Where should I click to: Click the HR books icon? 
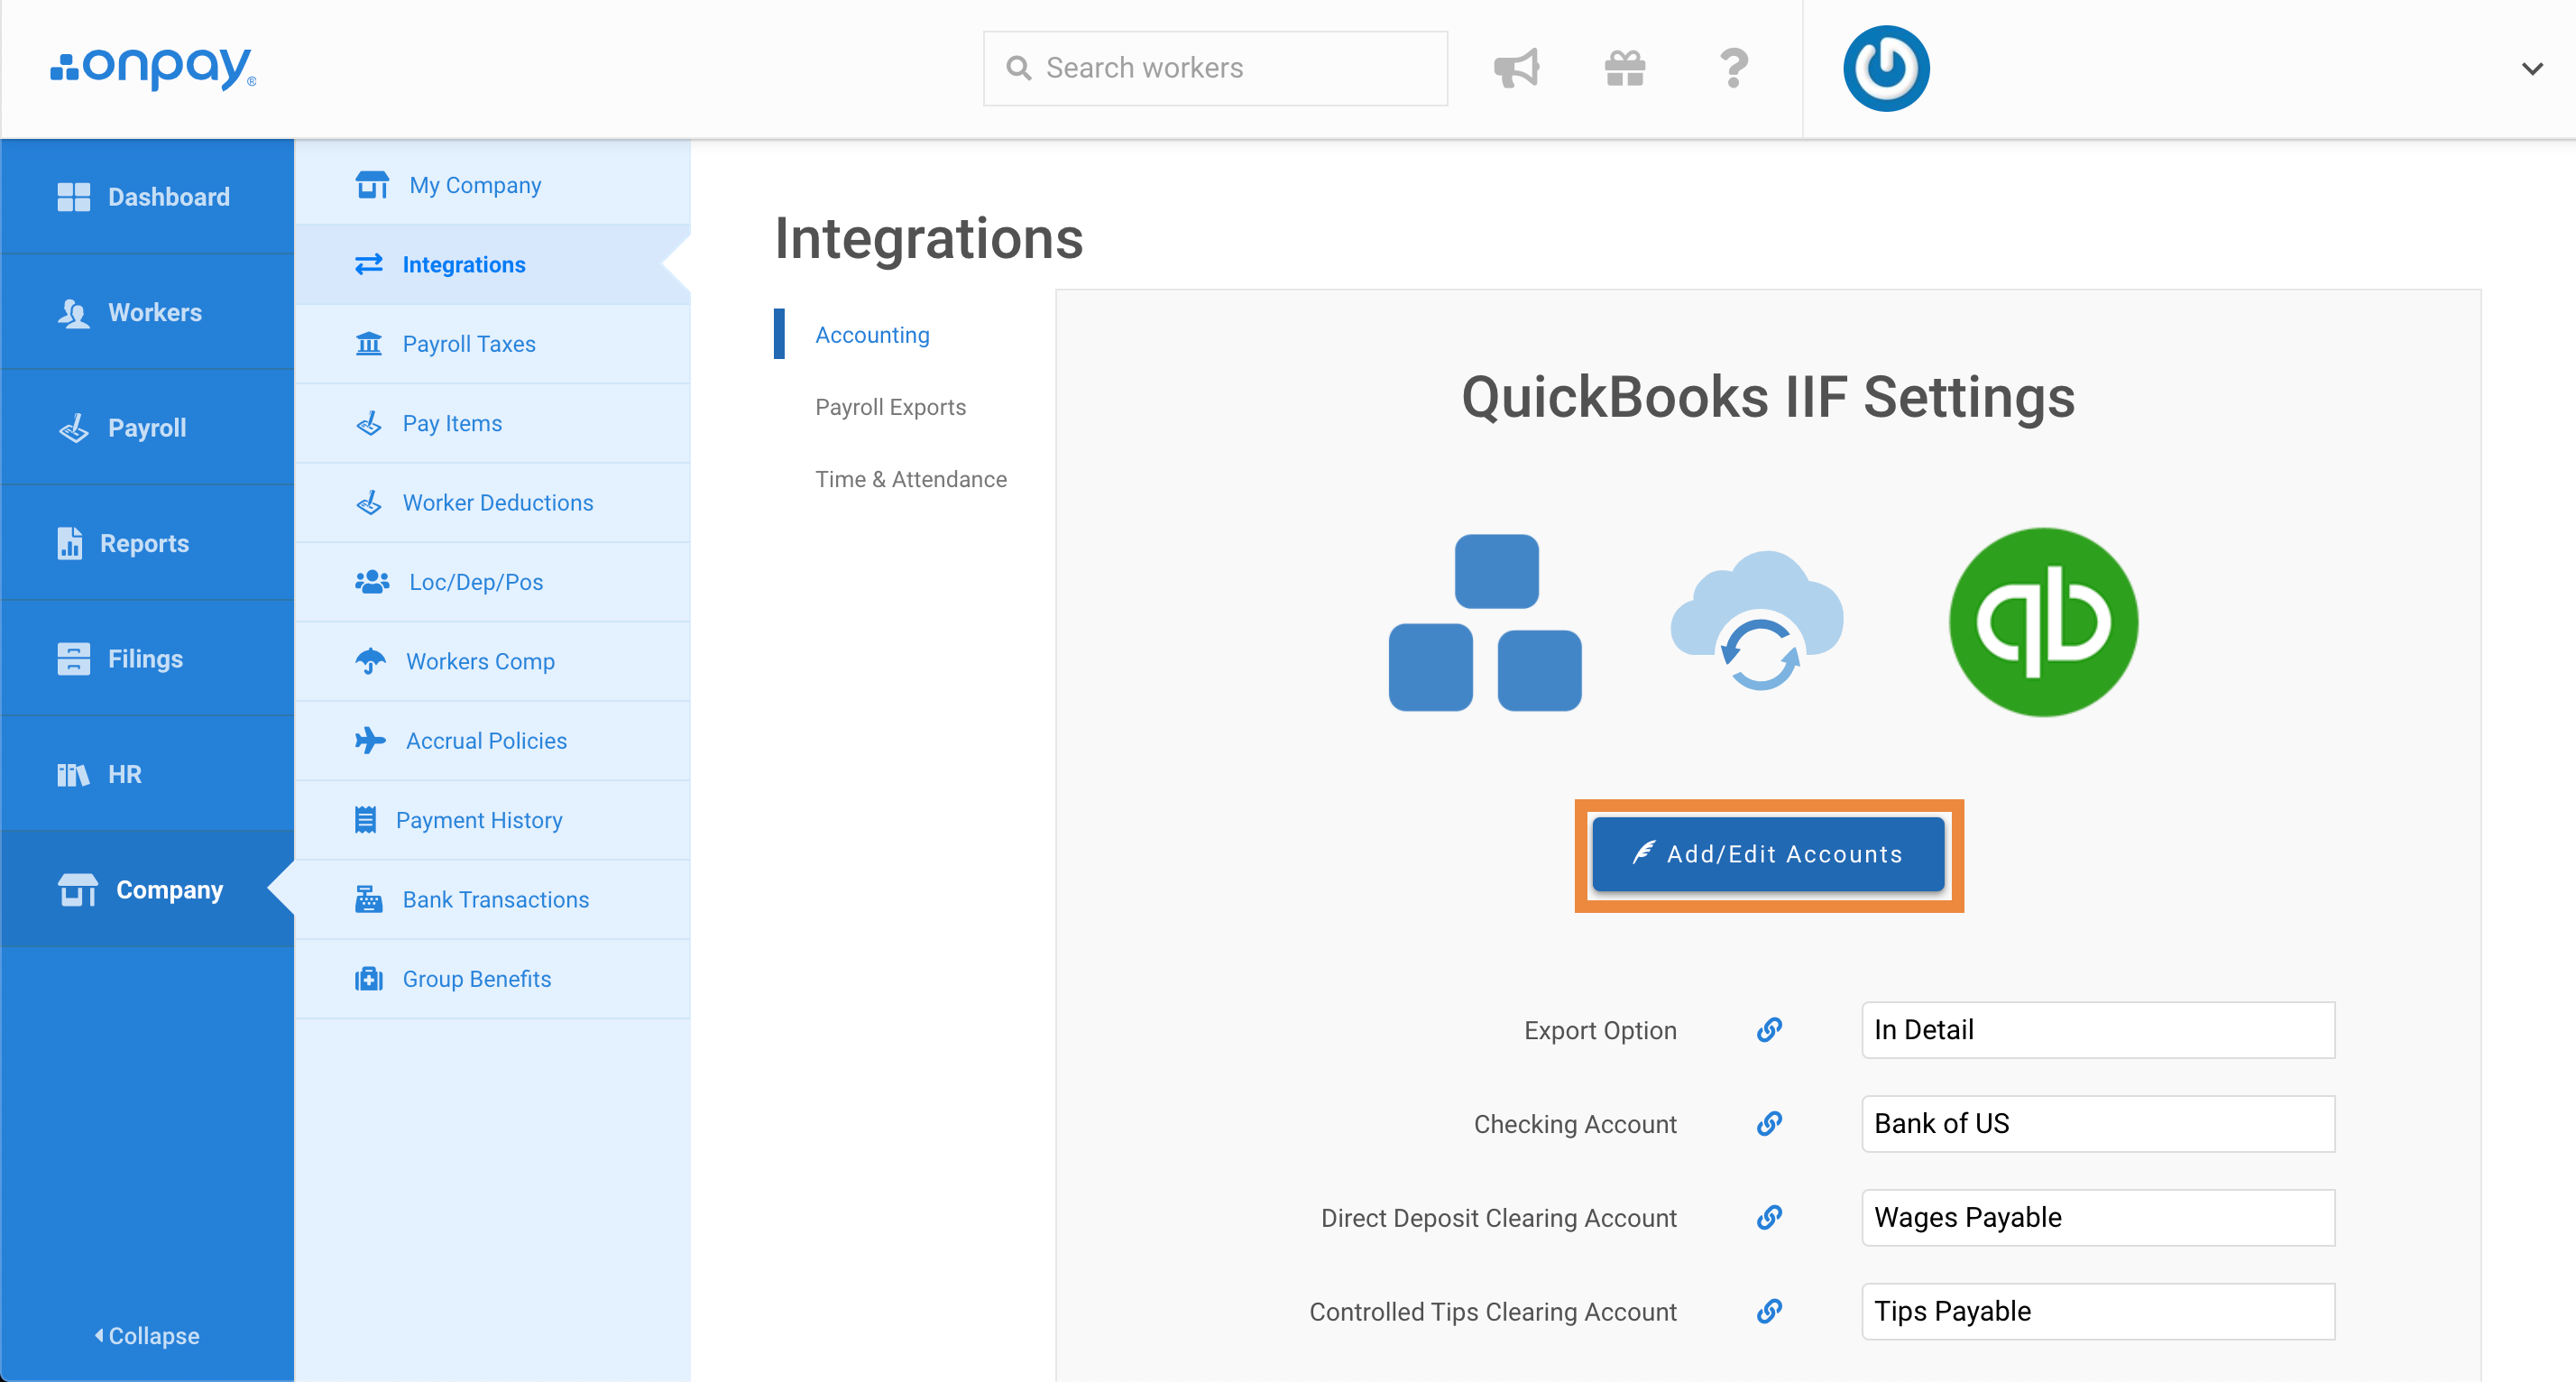click(x=73, y=775)
